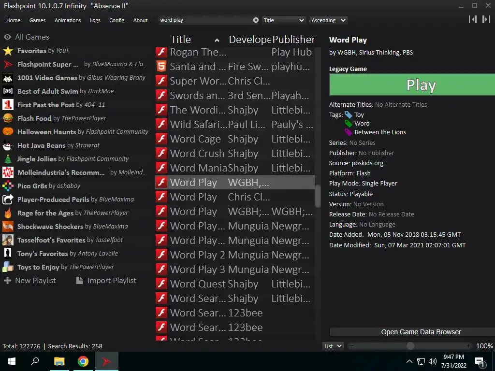The width and height of the screenshot is (495, 371).
Task: Adjust the thumbnail scale slider handle
Action: (410, 346)
